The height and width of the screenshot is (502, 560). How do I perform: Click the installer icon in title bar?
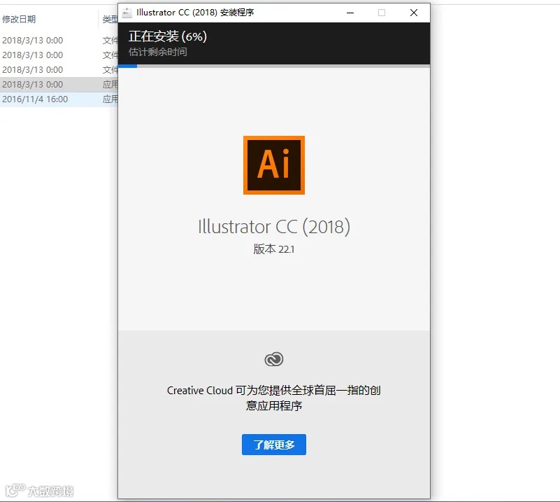[127, 13]
